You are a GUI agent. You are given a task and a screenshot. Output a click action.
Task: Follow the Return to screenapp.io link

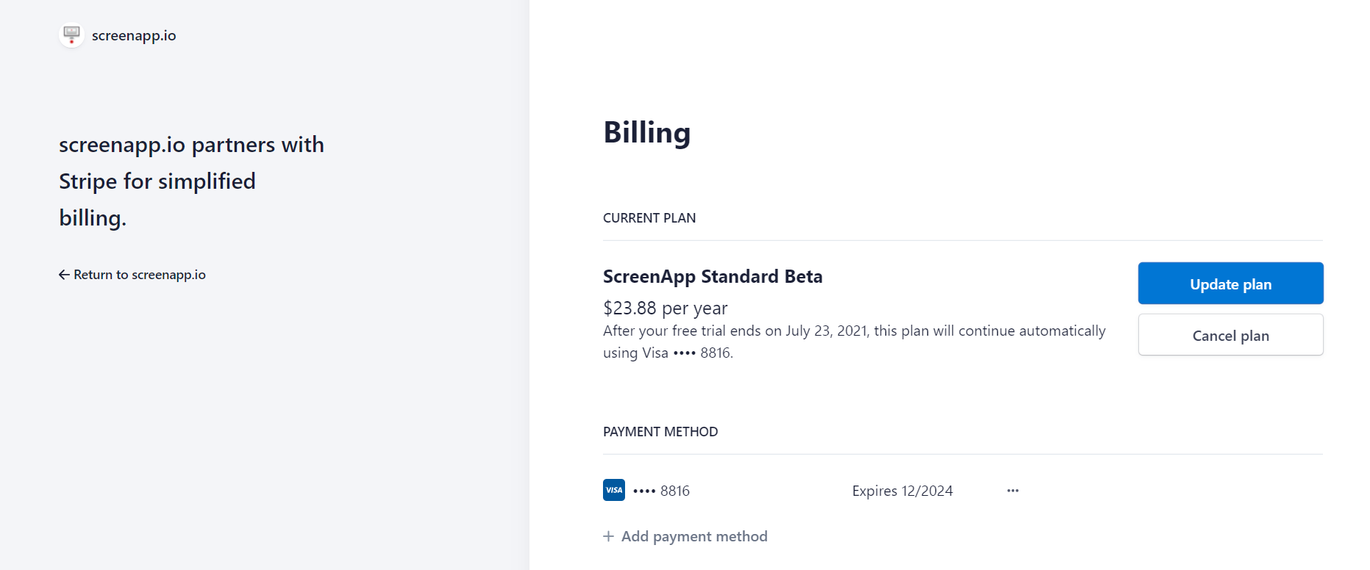[139, 275]
